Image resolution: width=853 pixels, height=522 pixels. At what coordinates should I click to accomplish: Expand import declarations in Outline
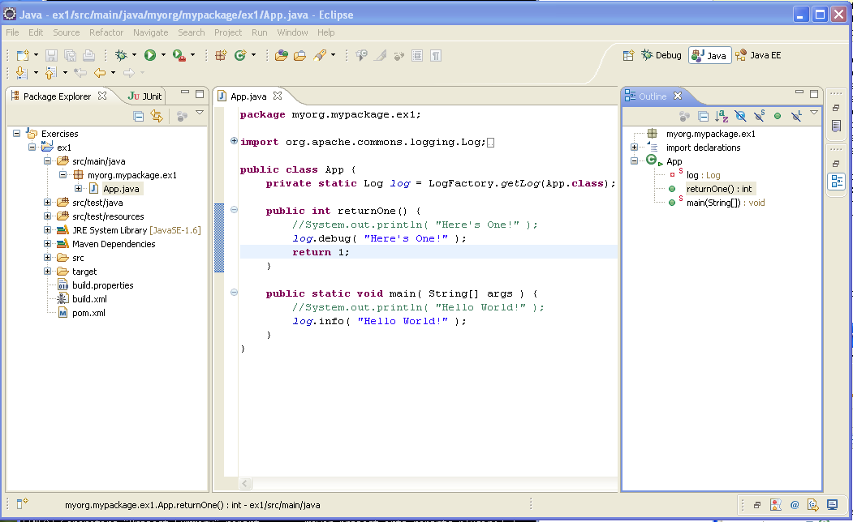coord(635,148)
